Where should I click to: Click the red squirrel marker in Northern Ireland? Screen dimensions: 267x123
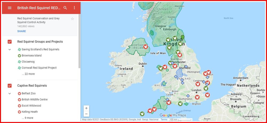pos(146,46)
